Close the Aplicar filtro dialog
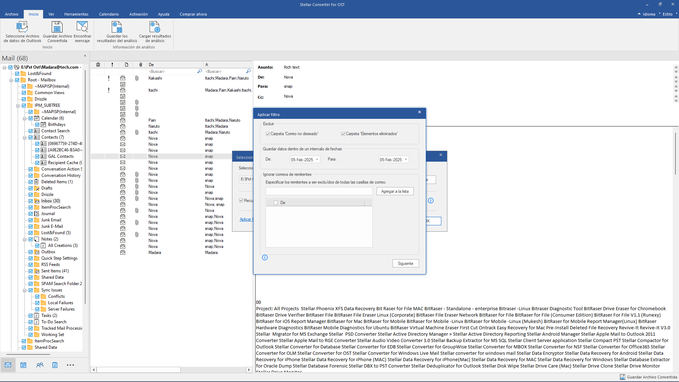 pos(419,112)
